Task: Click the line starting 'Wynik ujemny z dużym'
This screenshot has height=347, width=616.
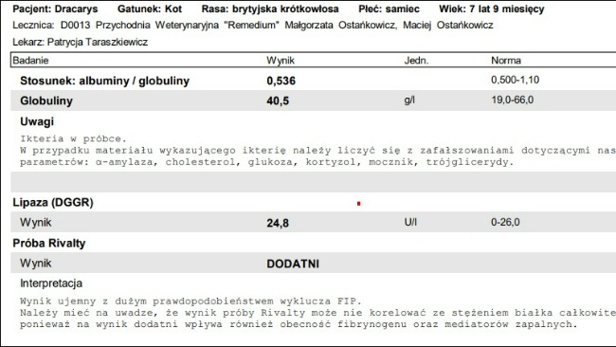Action: (190, 301)
